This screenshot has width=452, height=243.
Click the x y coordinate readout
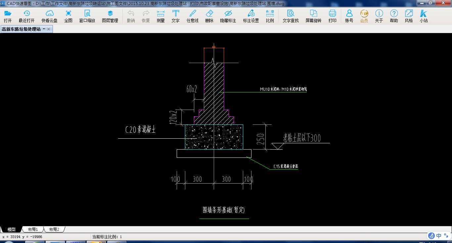[22, 237]
